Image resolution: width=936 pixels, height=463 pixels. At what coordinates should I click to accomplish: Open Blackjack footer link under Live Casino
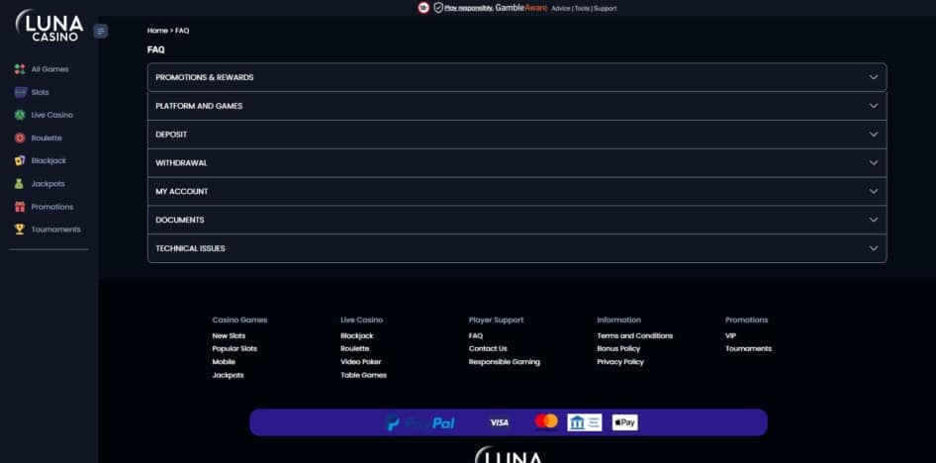[x=357, y=336]
